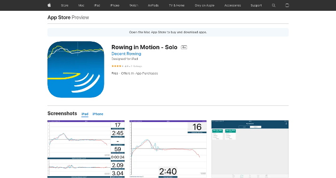Open the Decent Rowing developer link
The height and width of the screenshot is (178, 336).
point(126,54)
